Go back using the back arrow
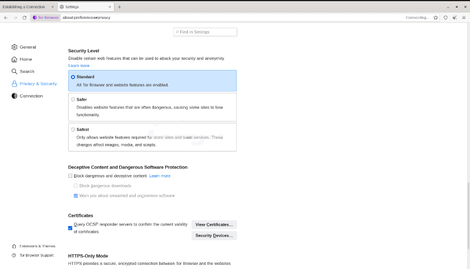The height and width of the screenshot is (269, 470). pyautogui.click(x=6, y=18)
